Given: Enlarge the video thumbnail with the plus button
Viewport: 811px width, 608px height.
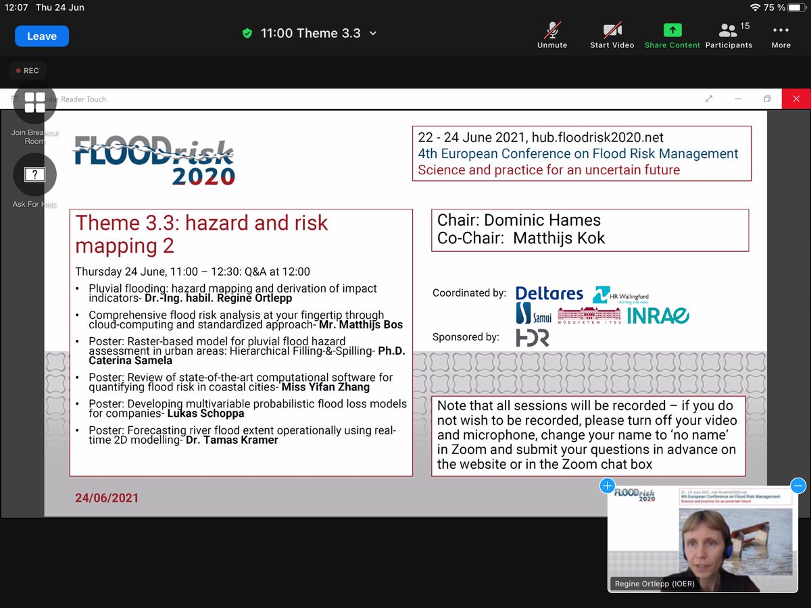Looking at the screenshot, I should 607,486.
